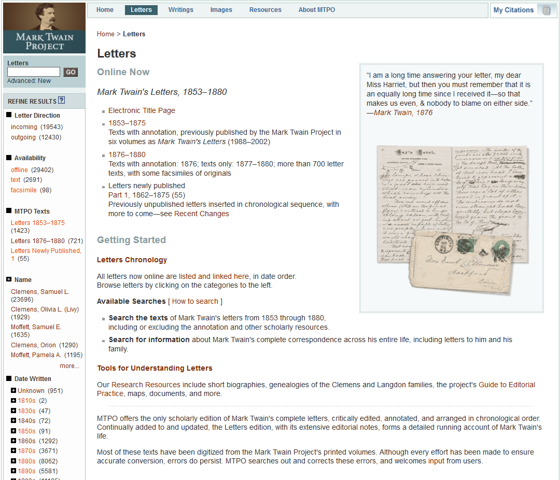
Task: Click the Refine Results help question icon
Action: [x=61, y=101]
